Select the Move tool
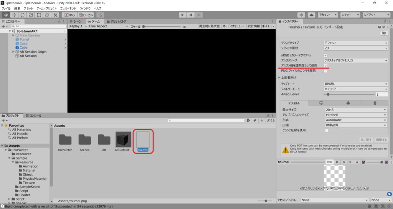This screenshot has height=209, width=393. [x=14, y=15]
